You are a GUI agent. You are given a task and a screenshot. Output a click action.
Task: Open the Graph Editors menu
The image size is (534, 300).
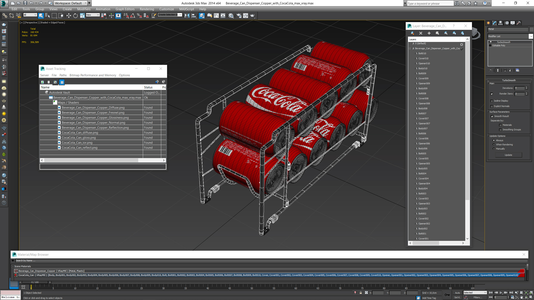coord(125,9)
